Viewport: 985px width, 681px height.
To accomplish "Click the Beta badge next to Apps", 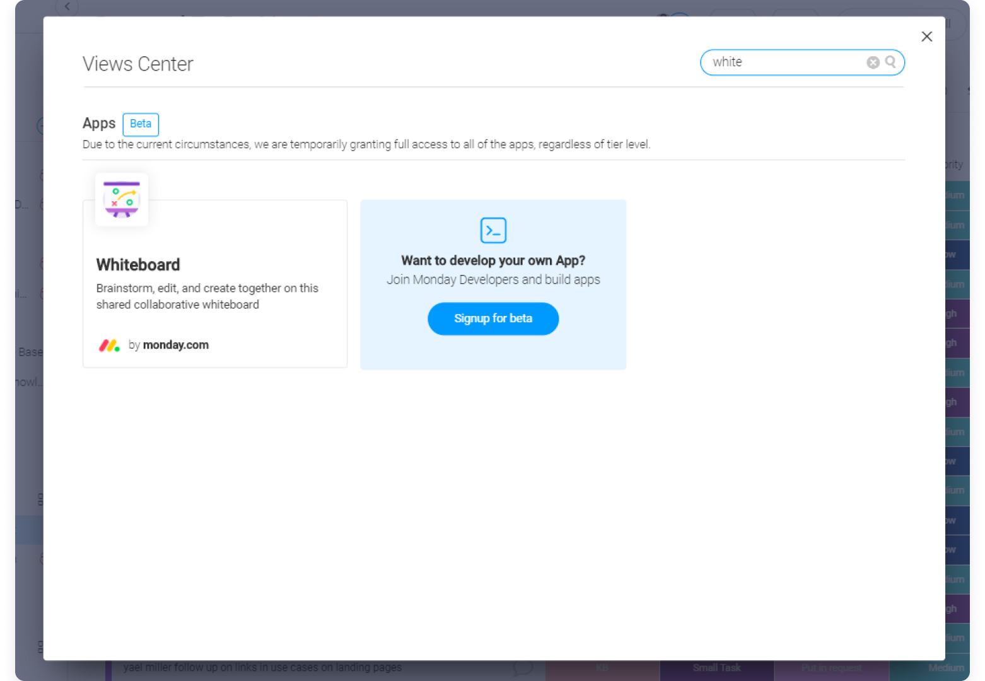I will [141, 124].
